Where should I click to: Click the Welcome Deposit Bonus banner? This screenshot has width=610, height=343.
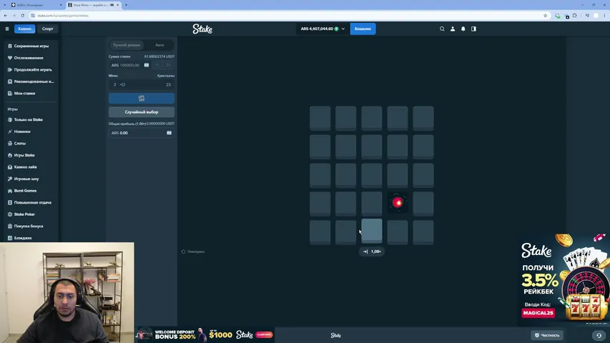205,334
